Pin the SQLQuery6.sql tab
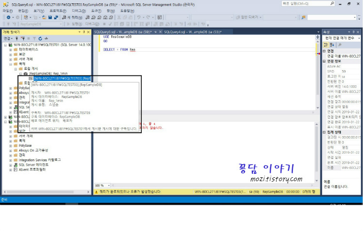The image size is (363, 231). click(x=155, y=32)
